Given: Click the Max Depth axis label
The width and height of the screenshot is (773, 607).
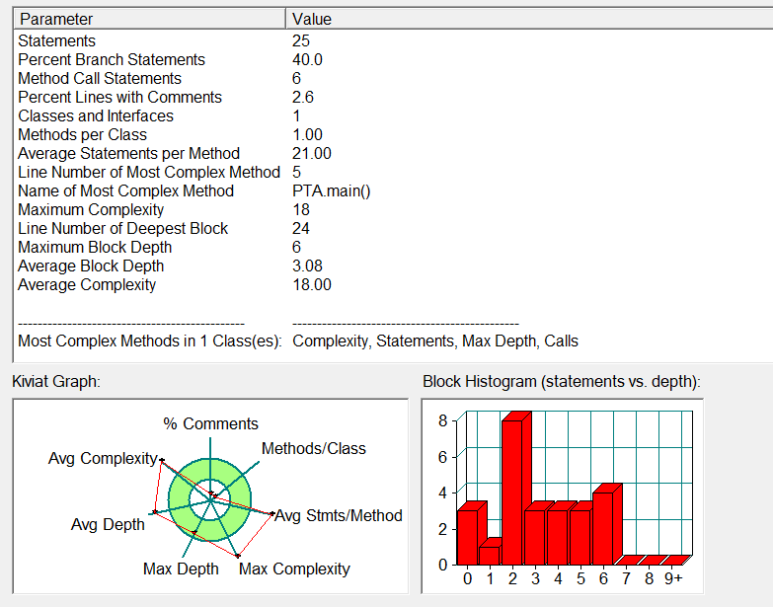Looking at the screenshot, I should click(181, 569).
